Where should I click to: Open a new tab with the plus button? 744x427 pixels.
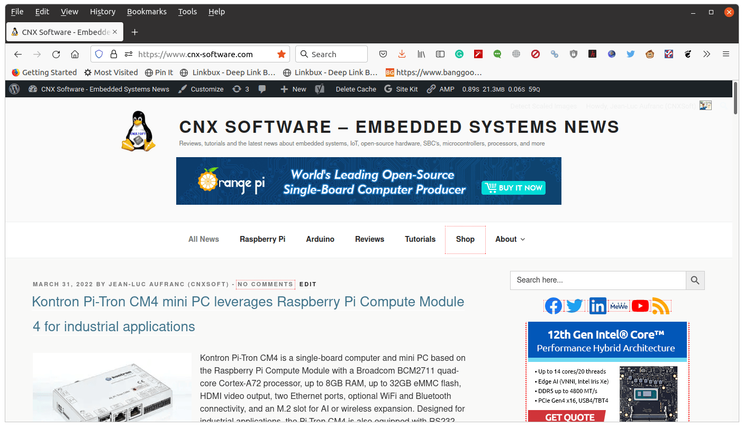(x=134, y=32)
